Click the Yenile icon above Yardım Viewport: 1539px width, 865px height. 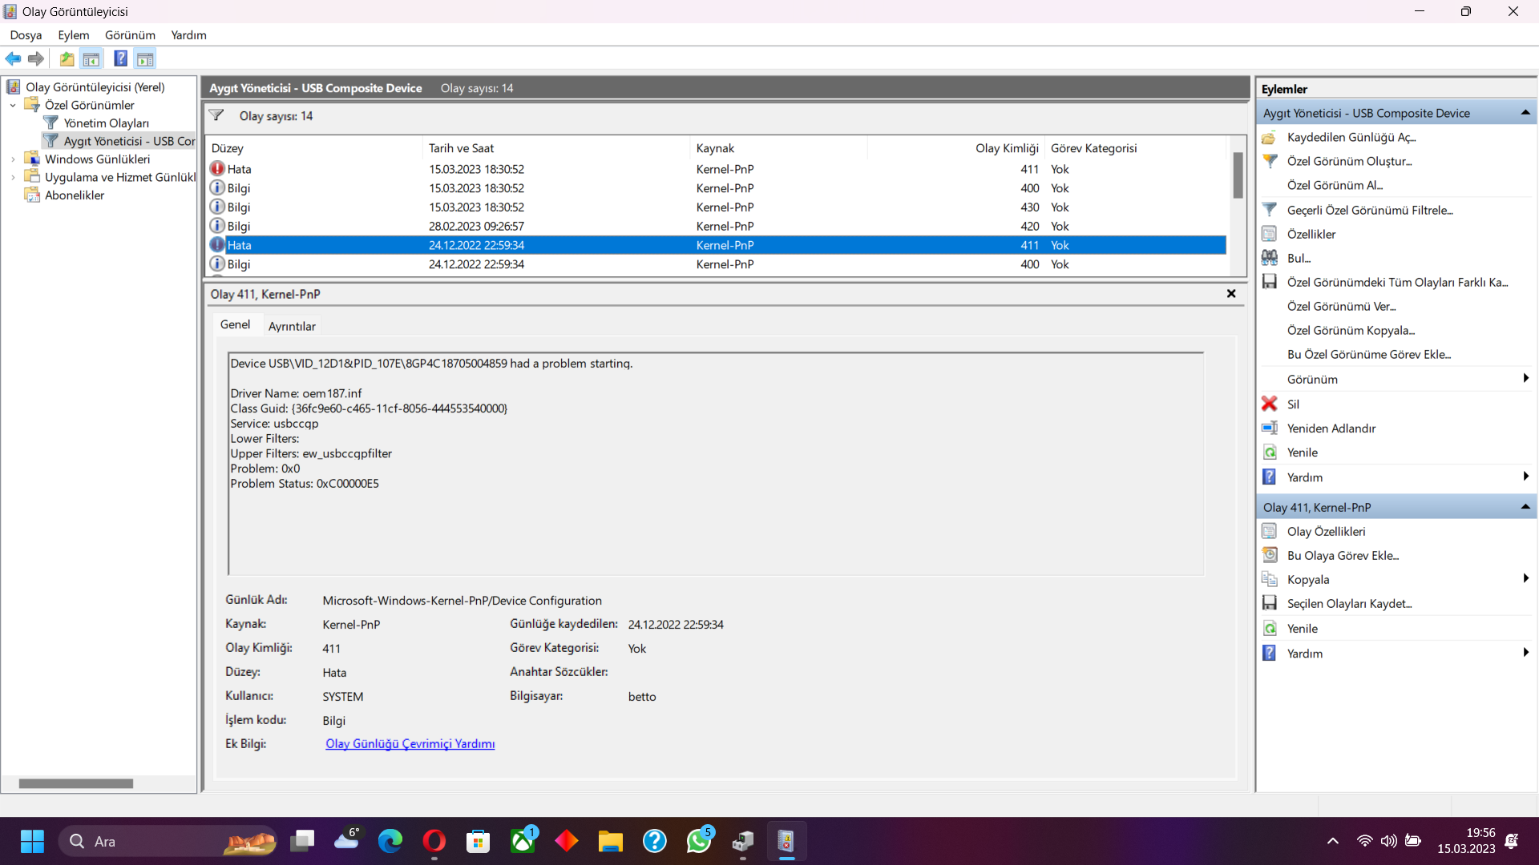click(x=1270, y=453)
